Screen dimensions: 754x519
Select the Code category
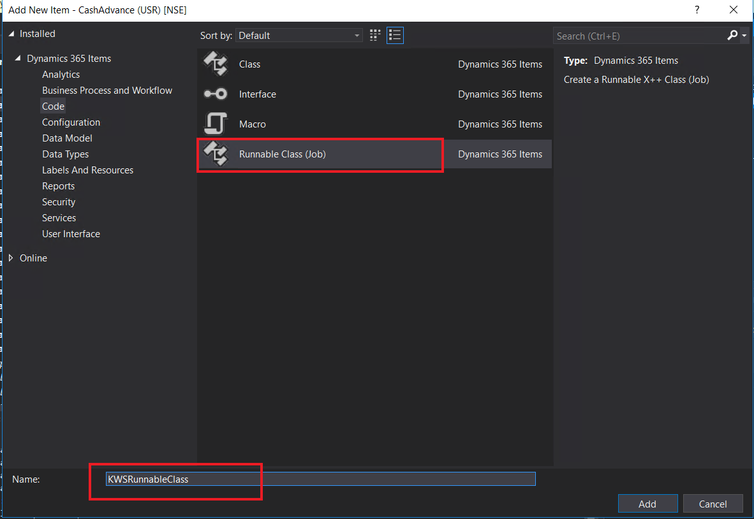53,106
